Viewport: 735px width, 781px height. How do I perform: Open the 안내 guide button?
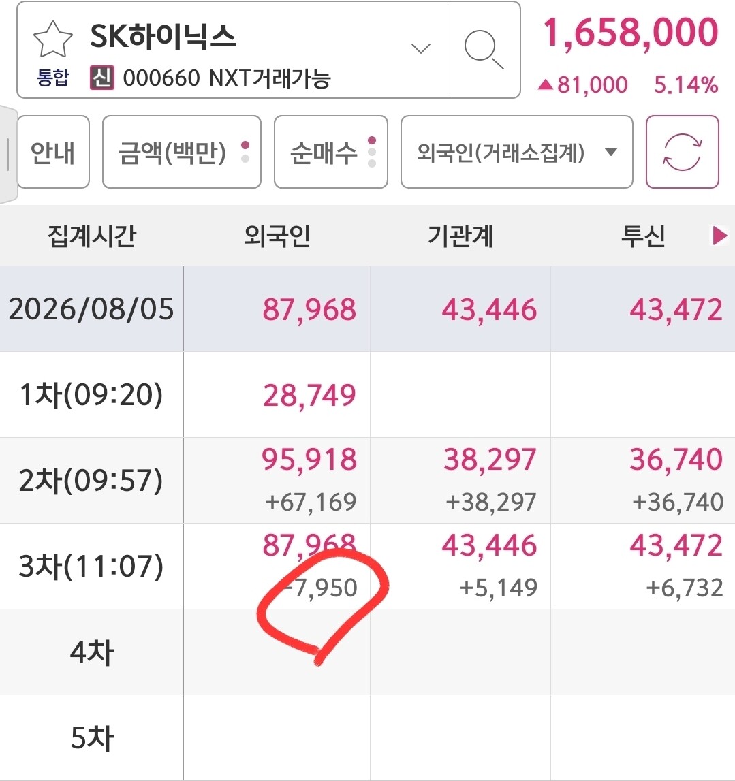(53, 152)
